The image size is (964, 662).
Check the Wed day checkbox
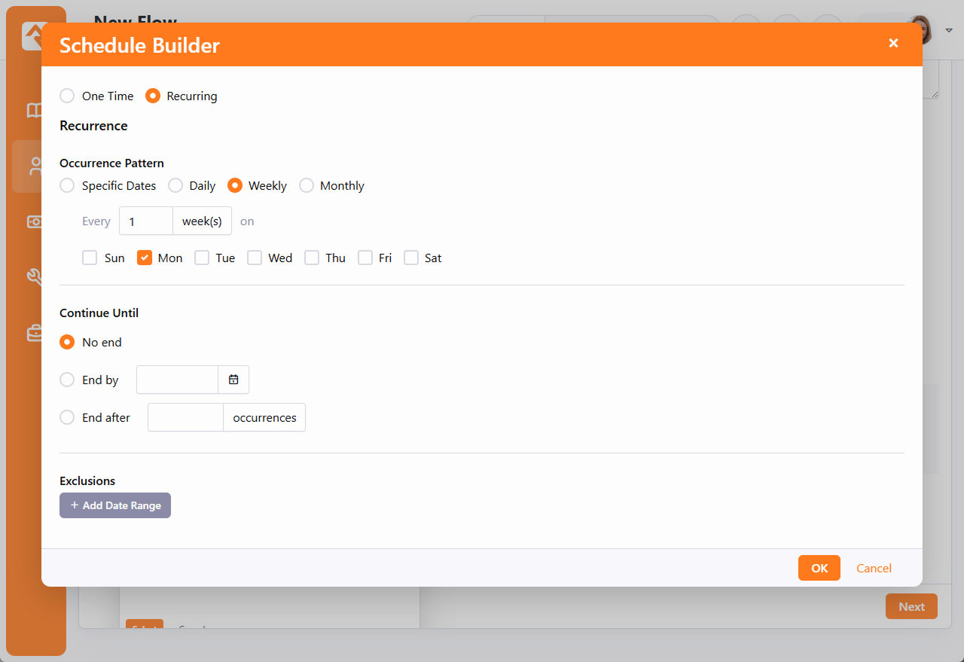click(x=255, y=258)
